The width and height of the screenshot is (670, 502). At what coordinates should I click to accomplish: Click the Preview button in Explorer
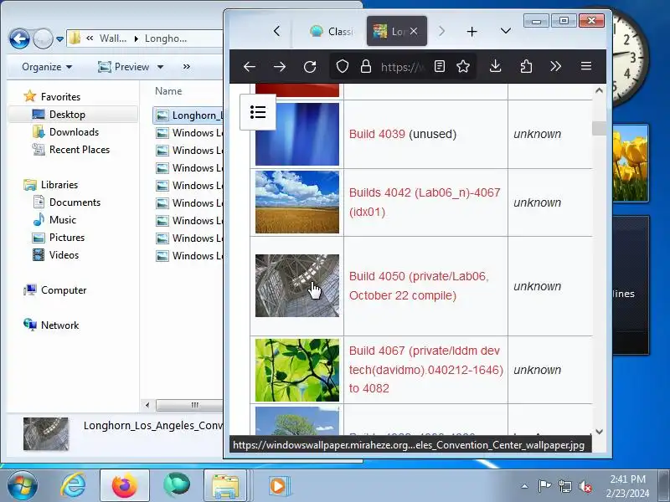[x=124, y=67]
